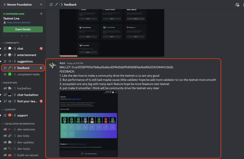Click the avatar of user 4am
This screenshot has height=159, width=244.
tap(53, 65)
